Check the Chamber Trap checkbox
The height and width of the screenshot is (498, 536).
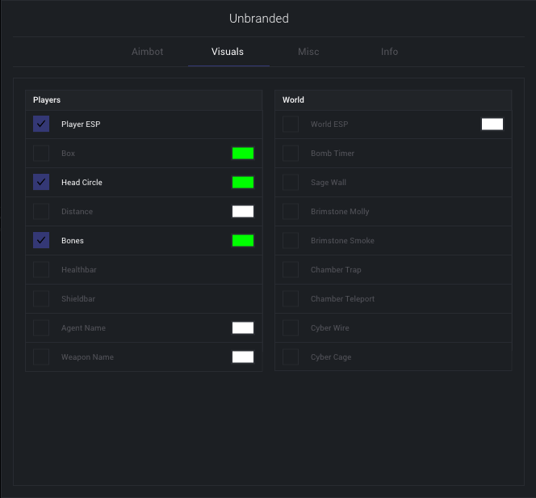coord(291,269)
